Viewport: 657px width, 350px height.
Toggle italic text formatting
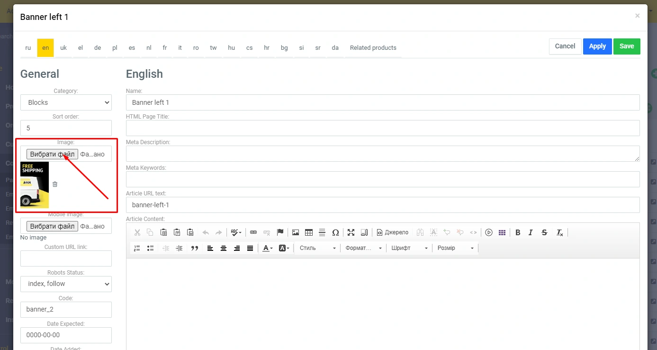[x=531, y=232]
